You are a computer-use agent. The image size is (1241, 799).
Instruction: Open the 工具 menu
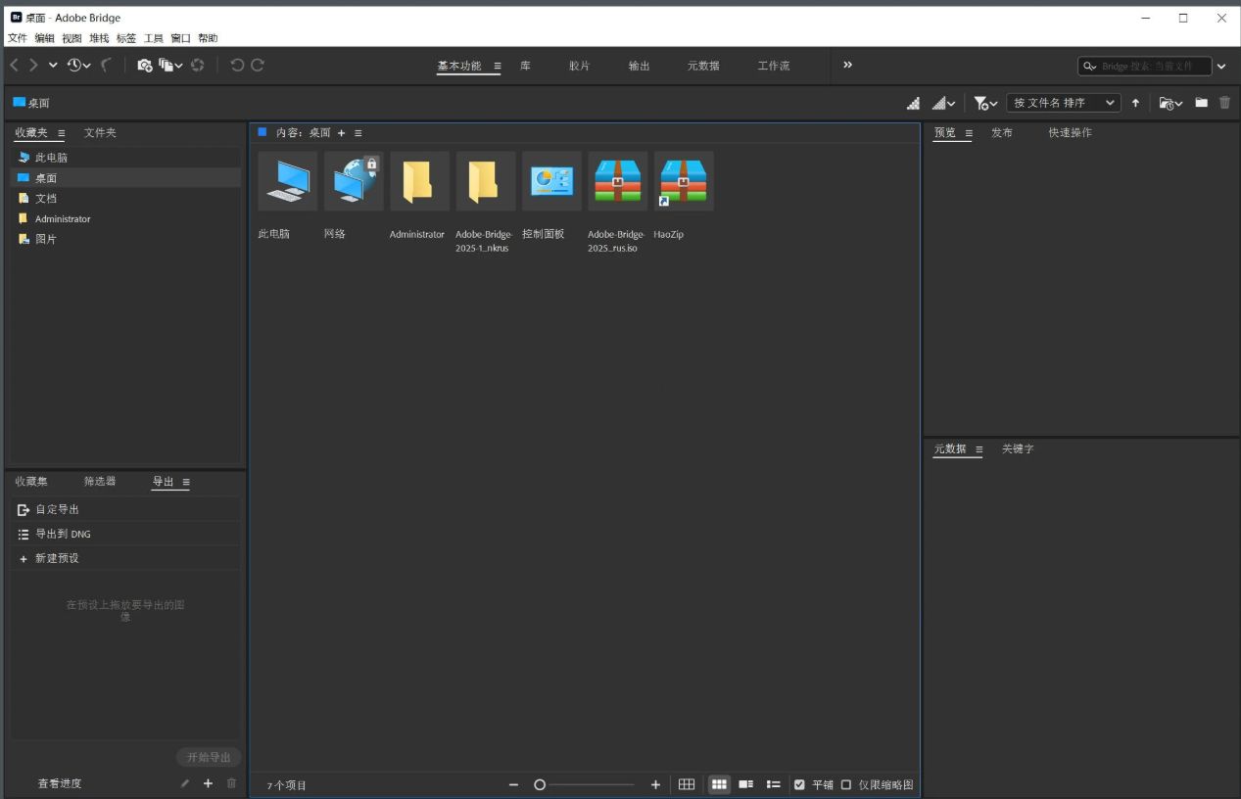pyautogui.click(x=152, y=38)
